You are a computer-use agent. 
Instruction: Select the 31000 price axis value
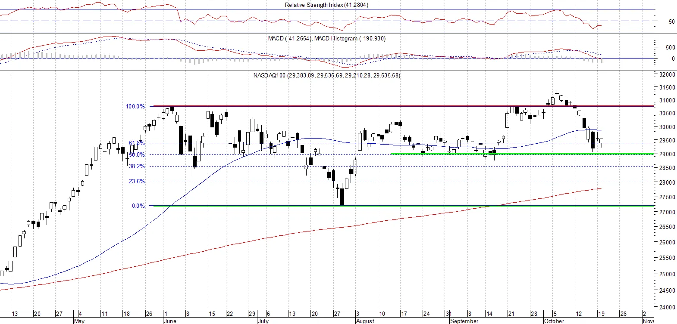pyautogui.click(x=667, y=101)
